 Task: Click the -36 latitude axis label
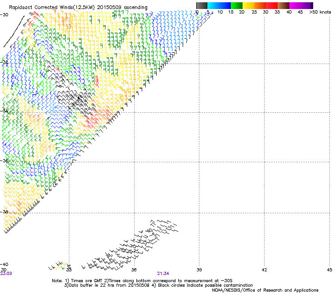[x=4, y=160]
